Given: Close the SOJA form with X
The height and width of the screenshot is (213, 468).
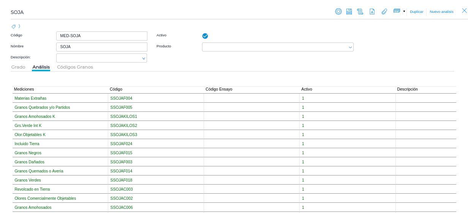Looking at the screenshot, I should [464, 11].
